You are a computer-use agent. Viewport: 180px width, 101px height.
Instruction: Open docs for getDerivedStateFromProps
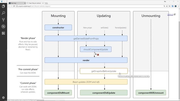coord(86,38)
